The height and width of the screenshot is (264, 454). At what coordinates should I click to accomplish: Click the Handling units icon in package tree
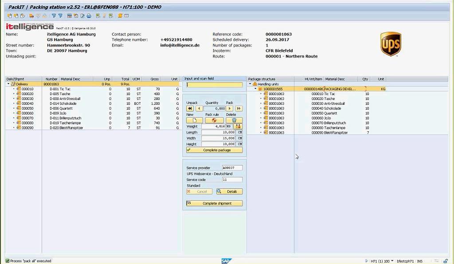coord(255,84)
